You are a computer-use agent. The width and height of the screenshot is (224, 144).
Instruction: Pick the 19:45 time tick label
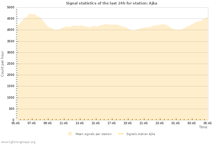128,123
